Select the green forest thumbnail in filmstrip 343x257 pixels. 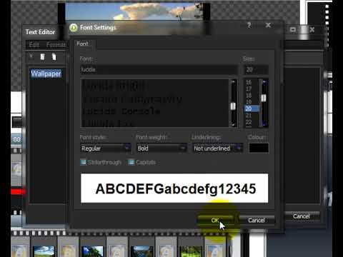(x=191, y=251)
